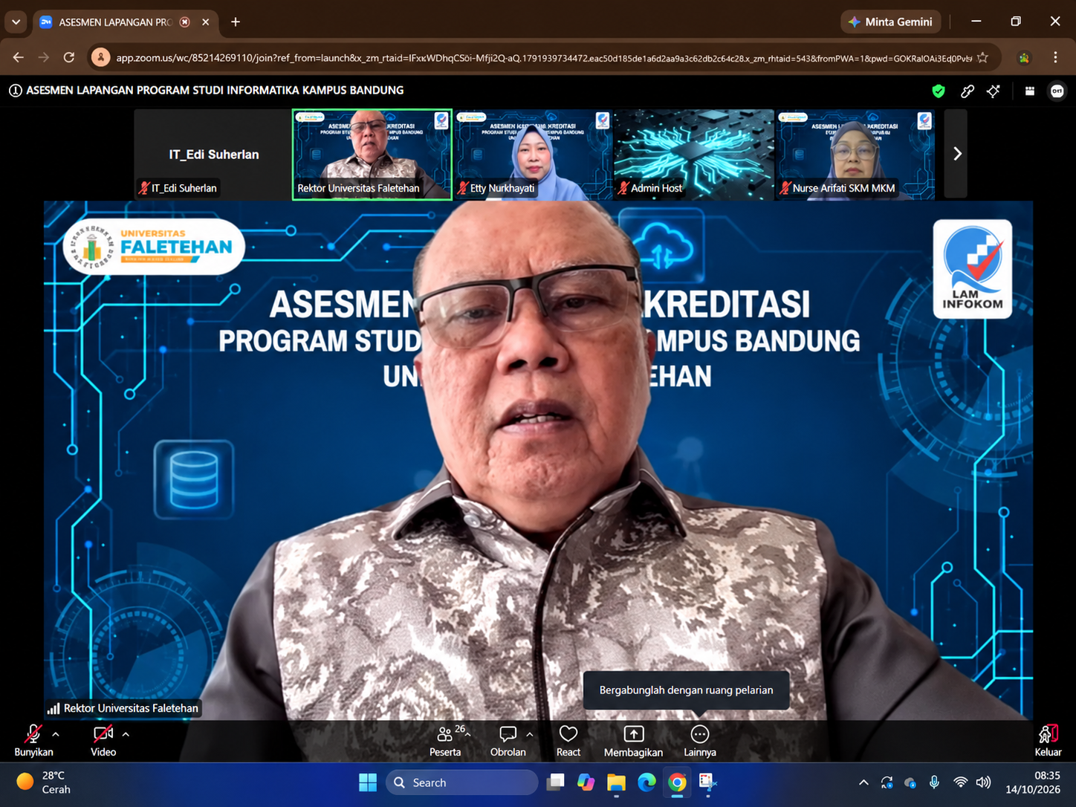Viewport: 1076px width, 807px height.
Task: Copy the meeting invite link icon
Action: tap(967, 91)
